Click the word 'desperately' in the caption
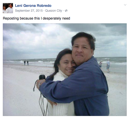Screen dimensions: 129x118 point(52,18)
